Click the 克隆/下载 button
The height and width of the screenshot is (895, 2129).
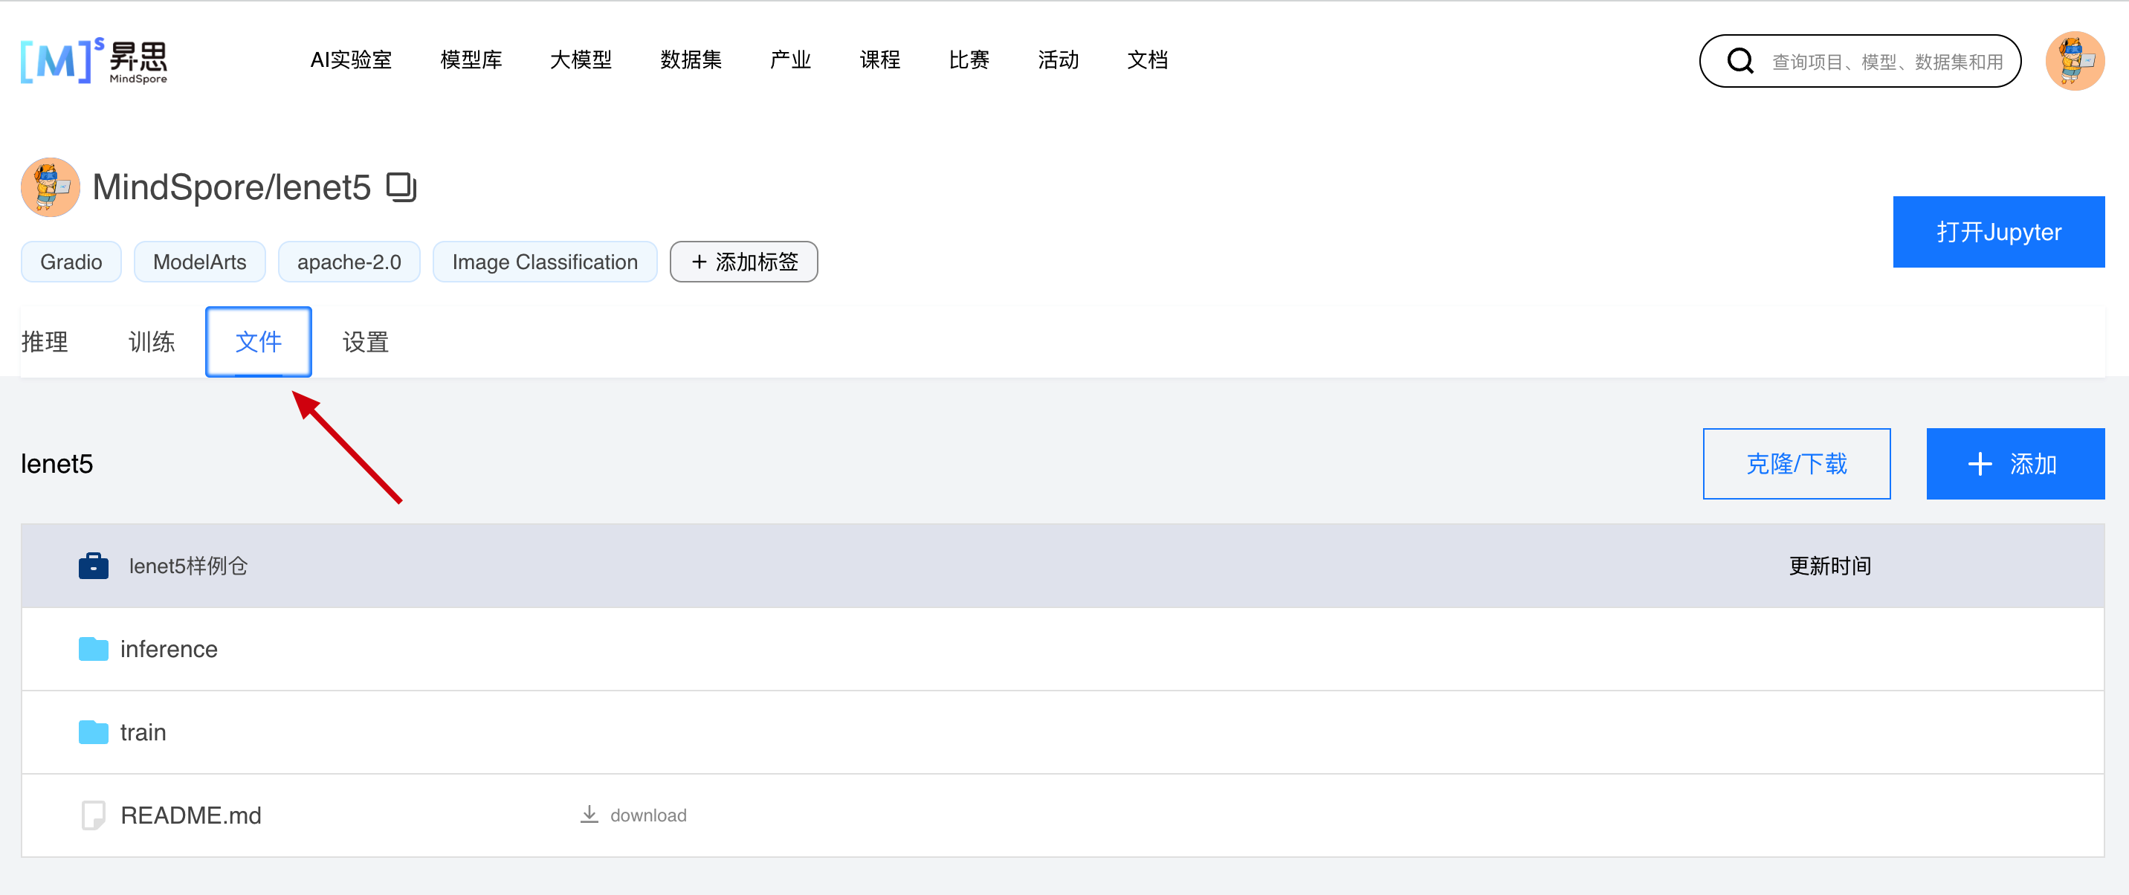click(x=1796, y=464)
